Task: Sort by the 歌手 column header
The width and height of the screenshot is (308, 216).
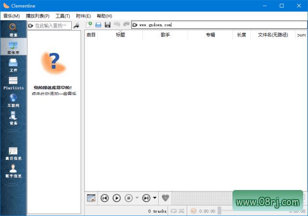Action: (166, 35)
